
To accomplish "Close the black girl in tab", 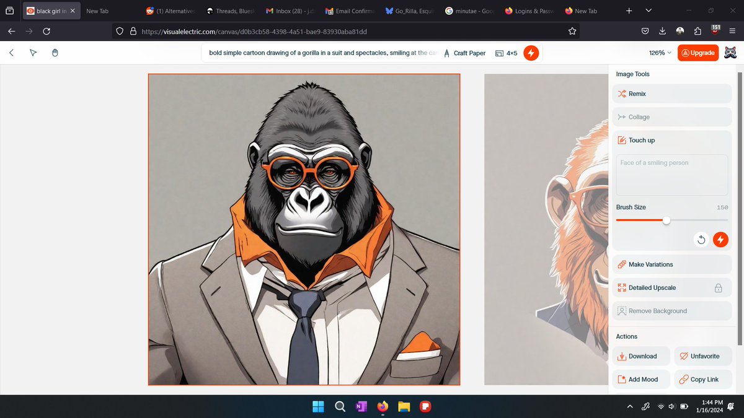I will tap(72, 11).
